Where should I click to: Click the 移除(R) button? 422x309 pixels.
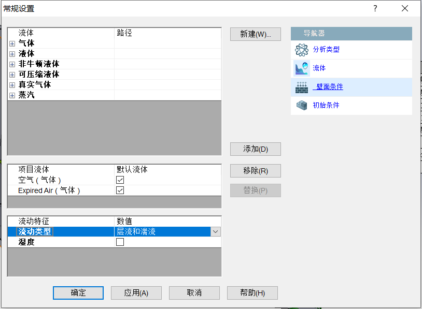[255, 171]
